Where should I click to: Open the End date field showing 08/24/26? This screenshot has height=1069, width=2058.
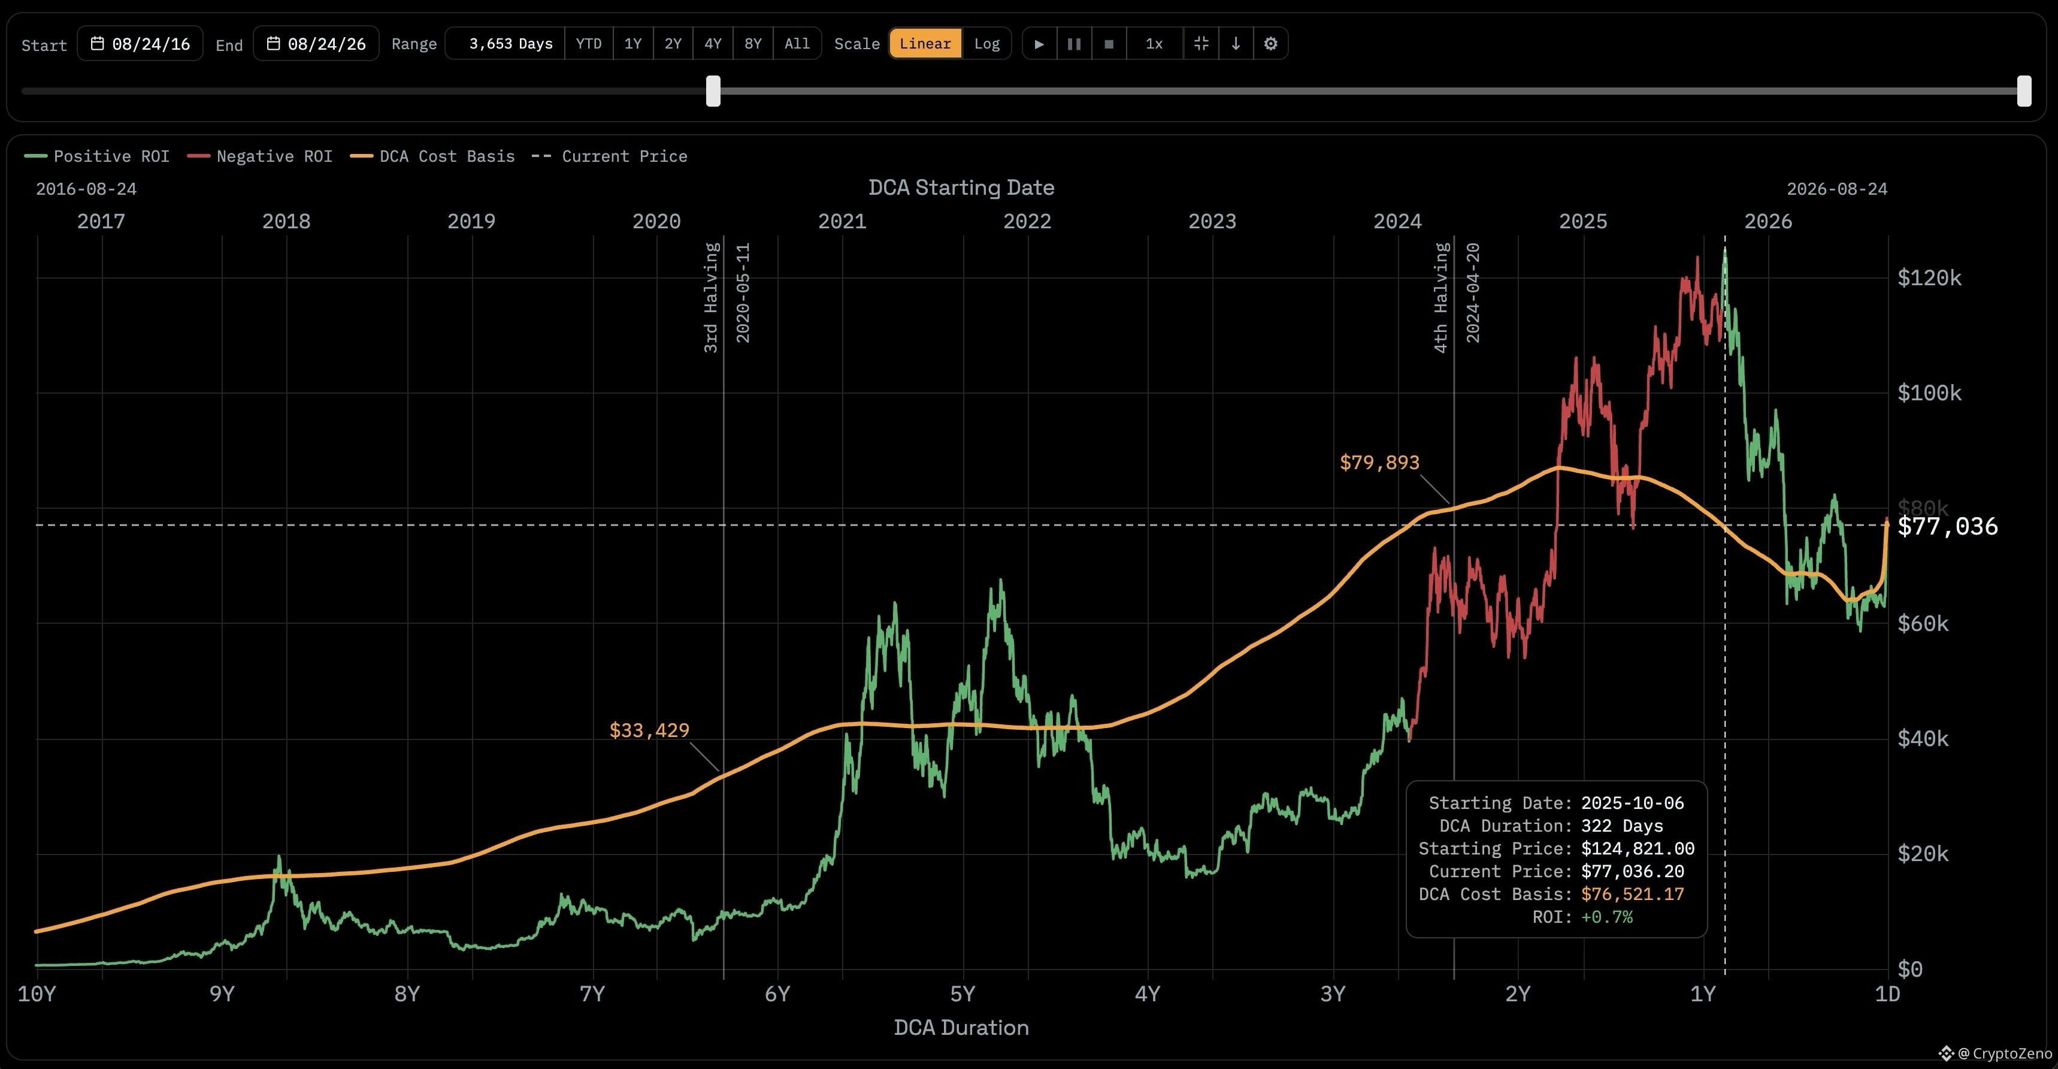(316, 43)
